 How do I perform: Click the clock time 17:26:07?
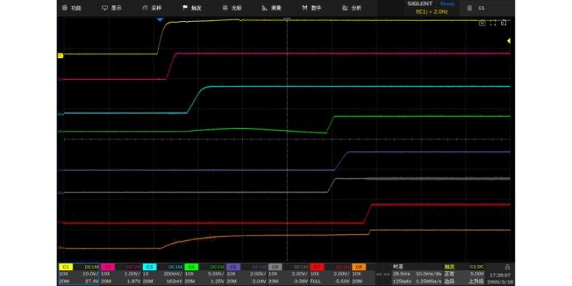500,275
